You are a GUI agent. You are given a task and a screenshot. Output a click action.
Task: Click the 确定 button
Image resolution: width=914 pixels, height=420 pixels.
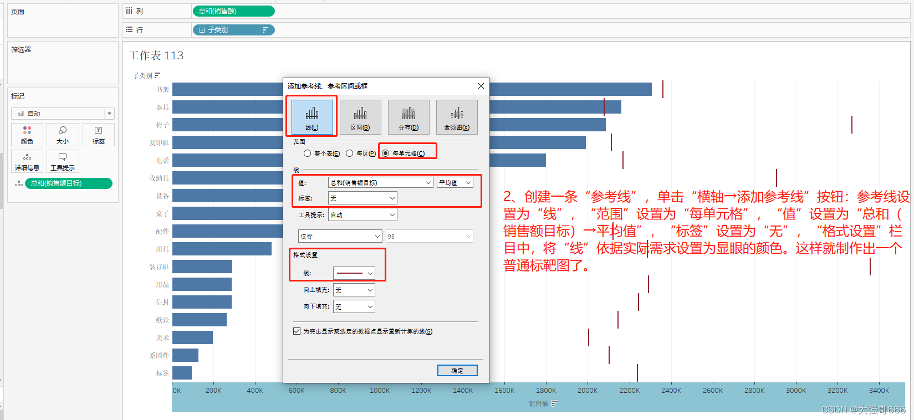[457, 371]
